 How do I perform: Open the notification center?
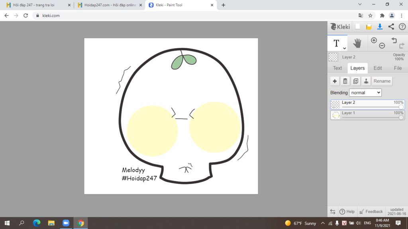(398, 223)
